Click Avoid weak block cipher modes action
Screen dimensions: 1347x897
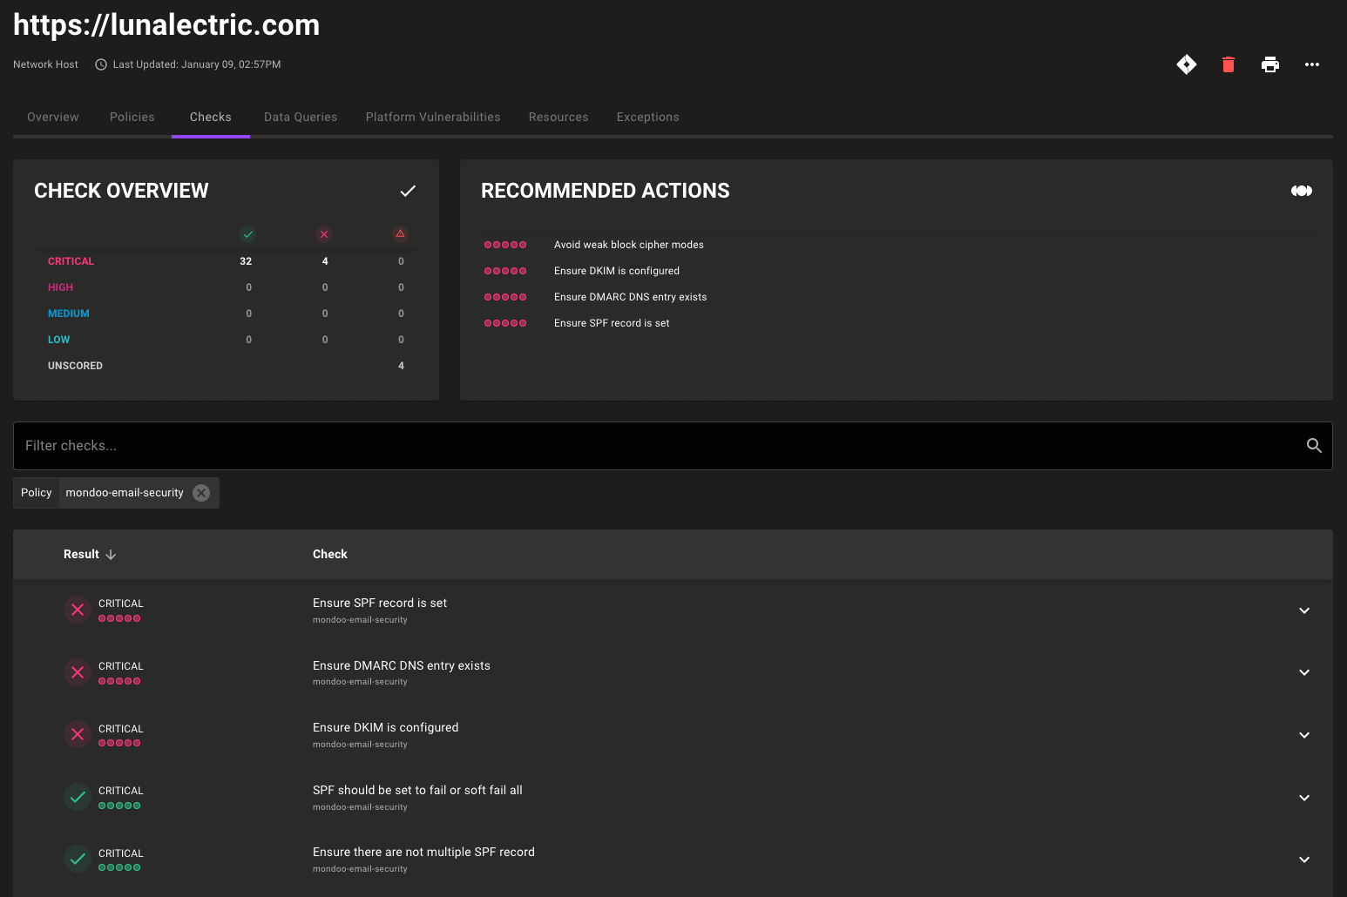coord(628,245)
